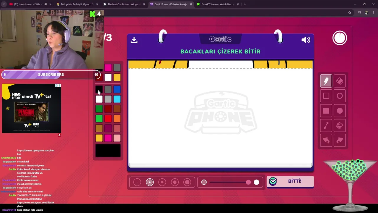Download the drawing with the arrow icon

[x=134, y=40]
